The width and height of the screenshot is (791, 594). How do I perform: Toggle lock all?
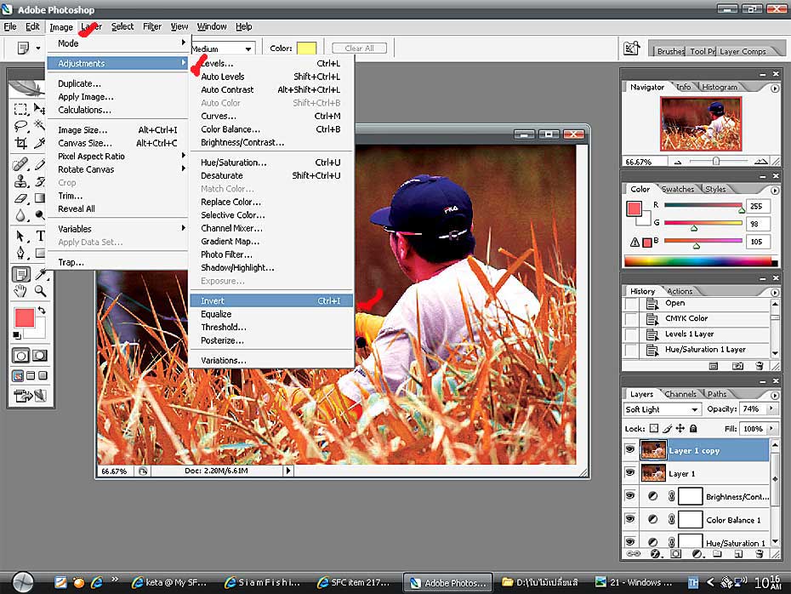coord(693,428)
